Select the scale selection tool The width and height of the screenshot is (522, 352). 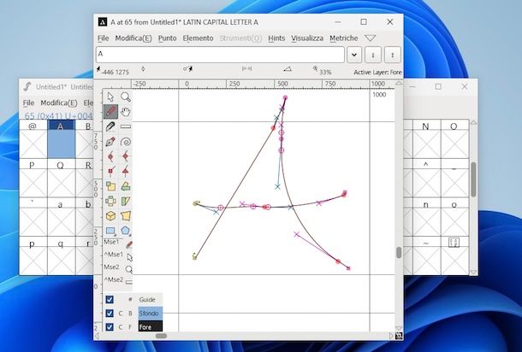pyautogui.click(x=110, y=186)
